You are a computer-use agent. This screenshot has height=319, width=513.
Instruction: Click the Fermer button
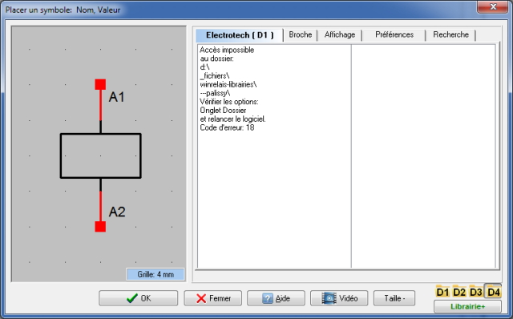pyautogui.click(x=213, y=298)
